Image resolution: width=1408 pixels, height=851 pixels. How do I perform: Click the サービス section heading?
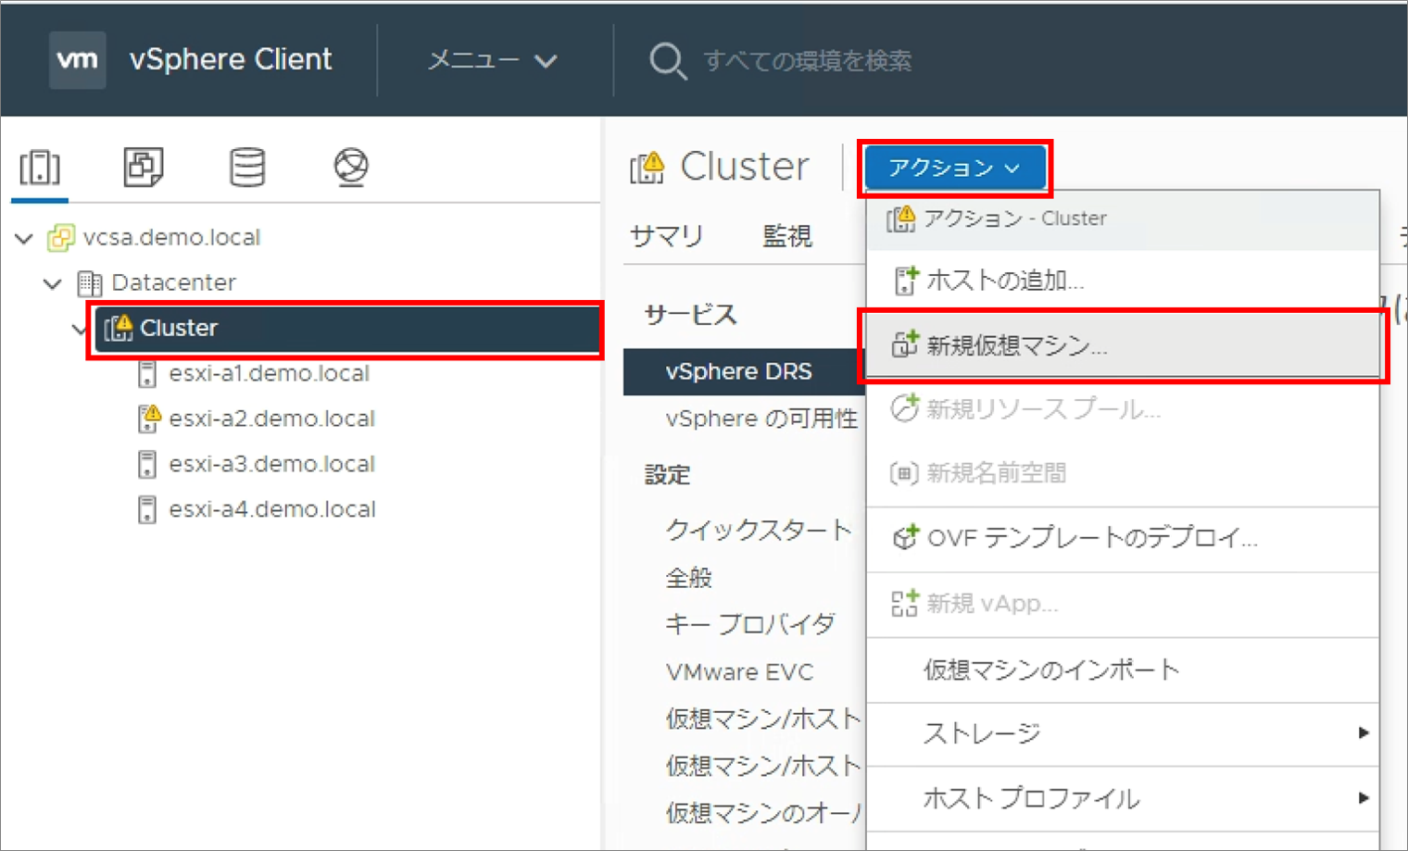coord(690,315)
